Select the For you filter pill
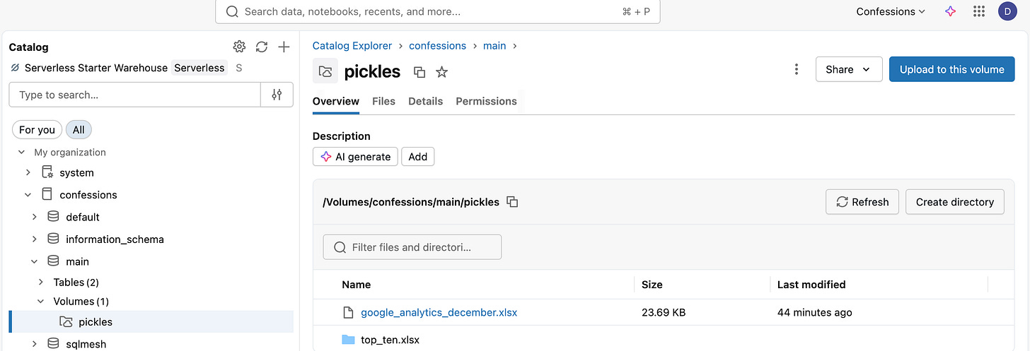1030x351 pixels. click(37, 129)
